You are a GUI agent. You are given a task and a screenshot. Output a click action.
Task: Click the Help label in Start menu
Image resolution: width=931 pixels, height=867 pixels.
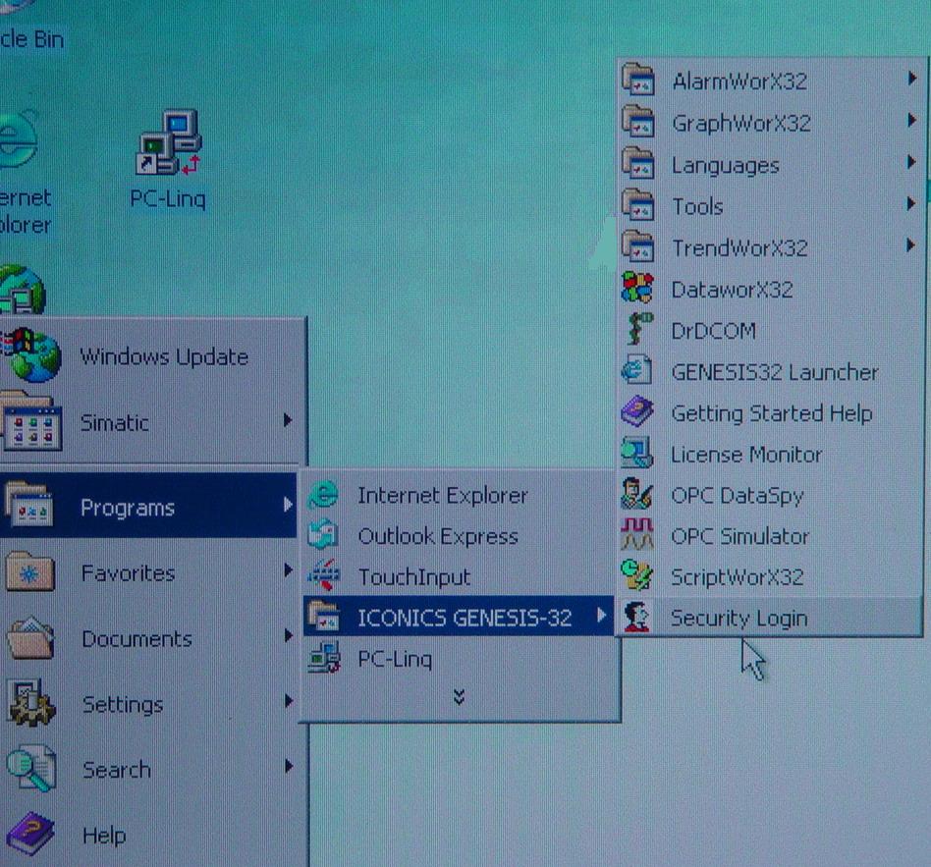104,836
